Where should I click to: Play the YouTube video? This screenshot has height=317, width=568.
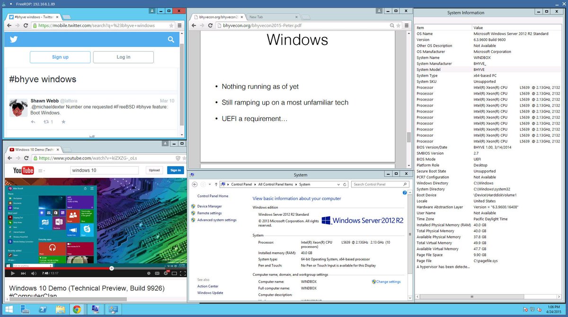[x=13, y=273]
